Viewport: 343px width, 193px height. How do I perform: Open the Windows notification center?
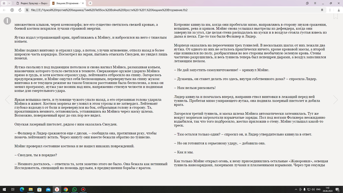tap(337, 189)
